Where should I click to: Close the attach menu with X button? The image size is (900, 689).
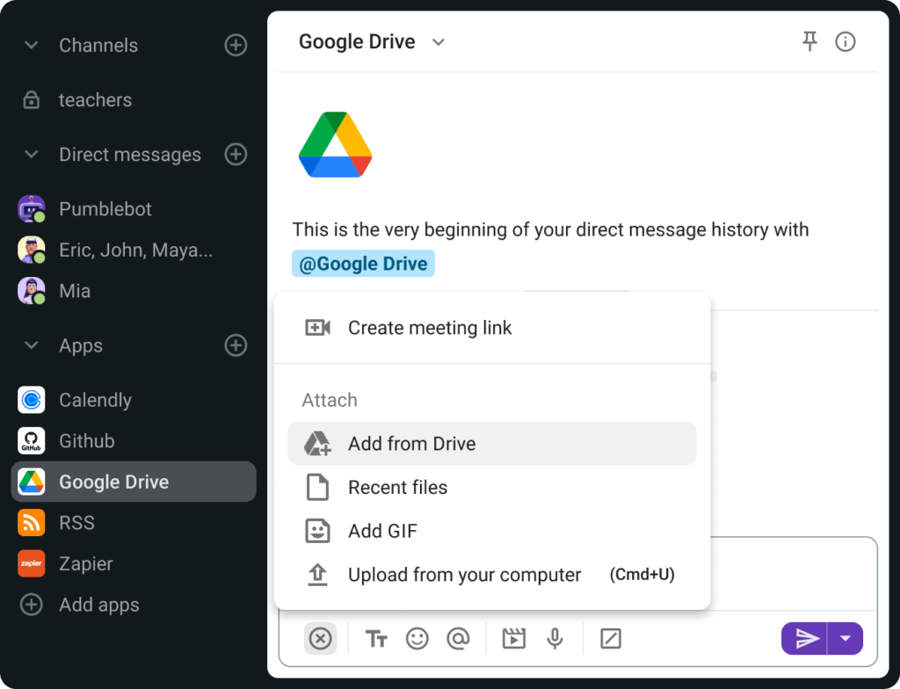pos(320,639)
